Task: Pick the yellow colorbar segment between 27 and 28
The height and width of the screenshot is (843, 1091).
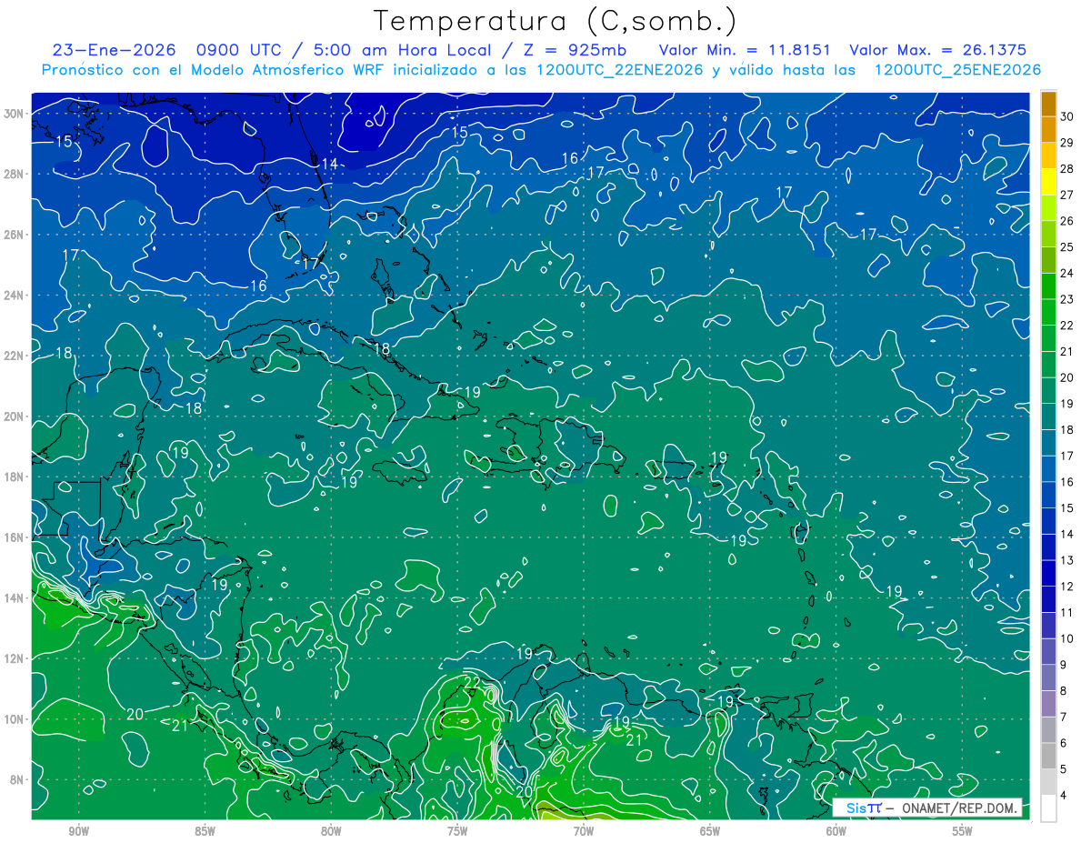Action: pos(1048,182)
